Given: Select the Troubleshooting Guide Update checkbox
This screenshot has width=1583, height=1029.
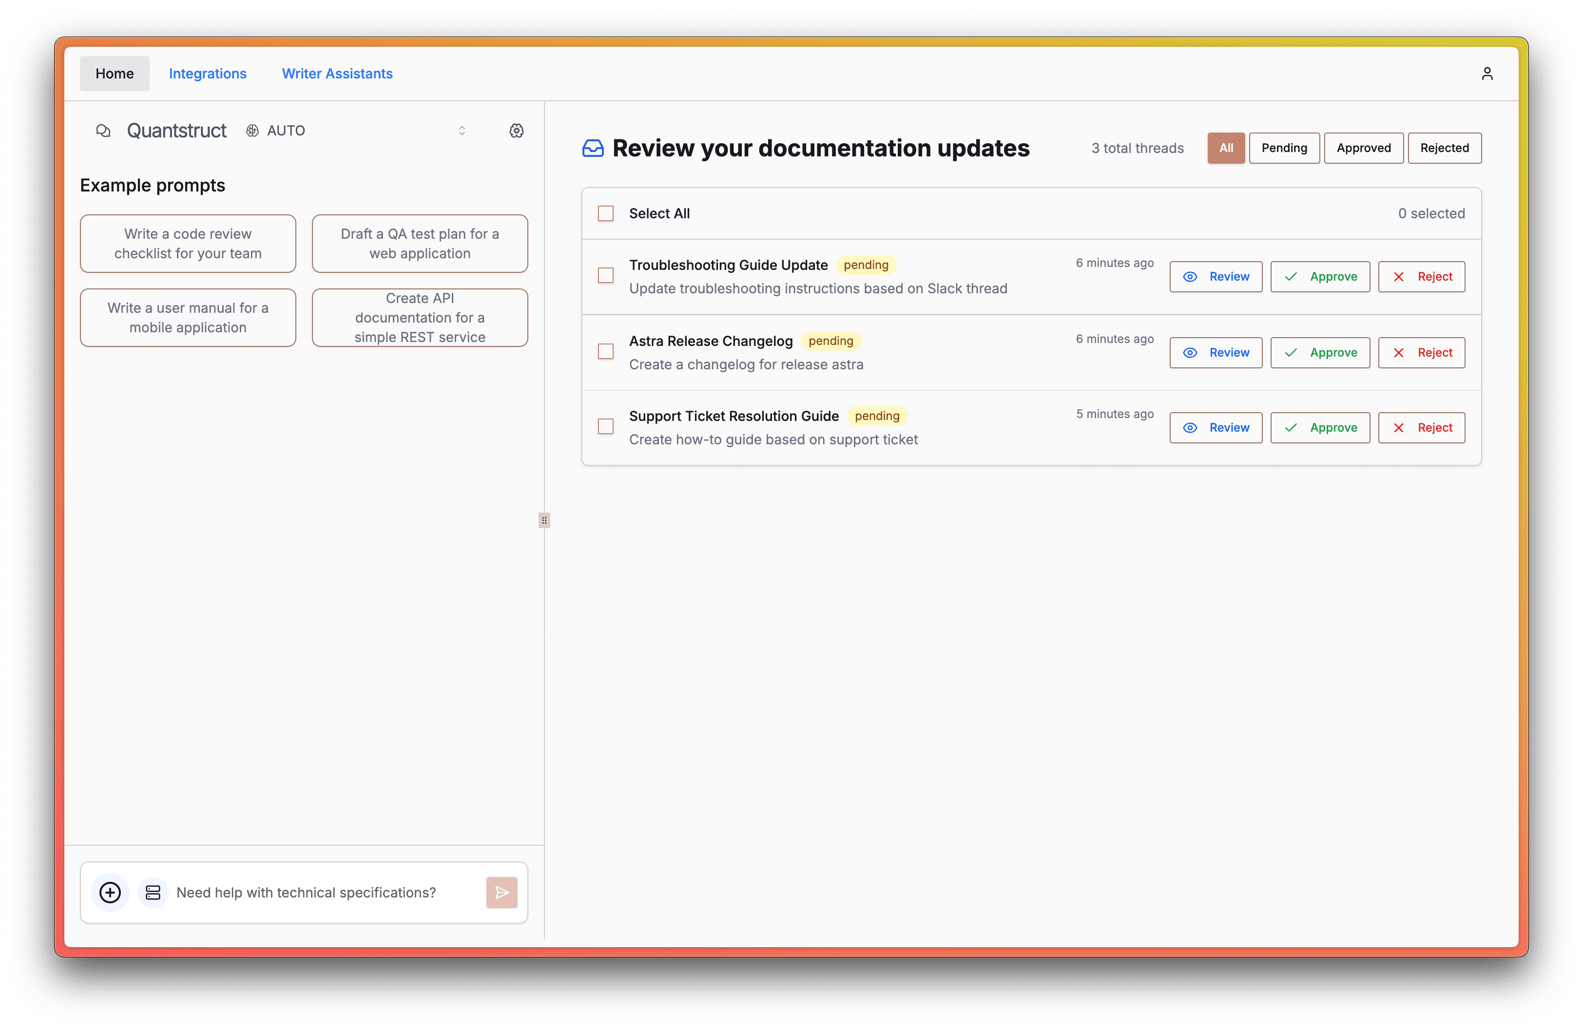Looking at the screenshot, I should click(x=605, y=275).
